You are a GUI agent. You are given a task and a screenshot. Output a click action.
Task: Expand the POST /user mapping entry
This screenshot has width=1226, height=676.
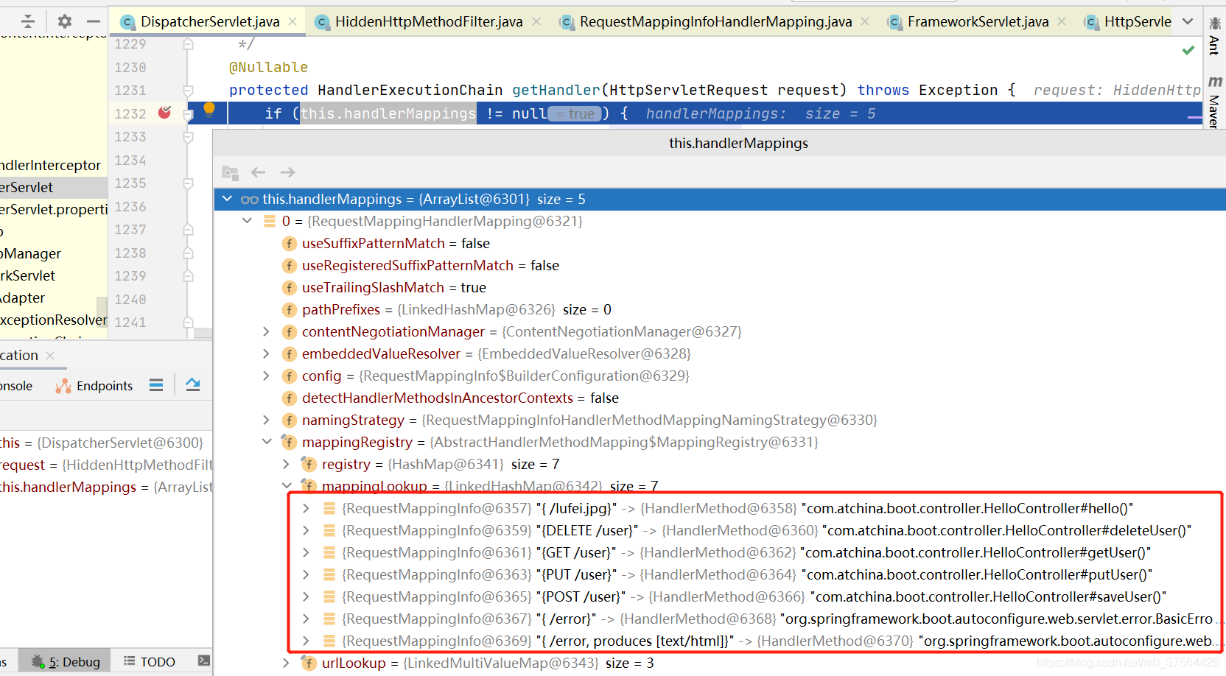coord(306,596)
